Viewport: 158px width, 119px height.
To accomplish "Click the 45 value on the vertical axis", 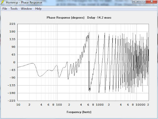I will tap(13, 55).
